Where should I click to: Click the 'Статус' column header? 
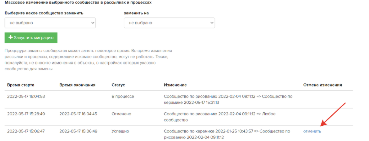118,85
